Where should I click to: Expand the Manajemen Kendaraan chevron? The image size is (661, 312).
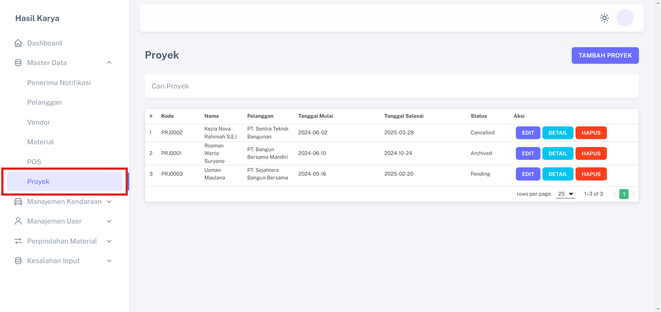(x=109, y=201)
